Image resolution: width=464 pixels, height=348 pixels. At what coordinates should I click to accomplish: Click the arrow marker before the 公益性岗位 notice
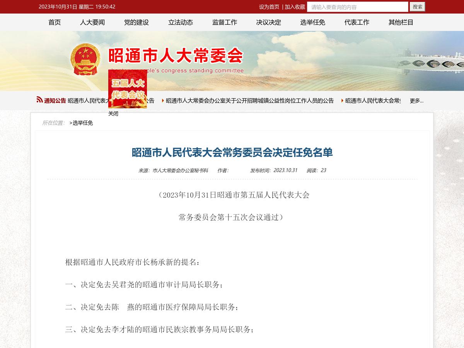coord(162,101)
